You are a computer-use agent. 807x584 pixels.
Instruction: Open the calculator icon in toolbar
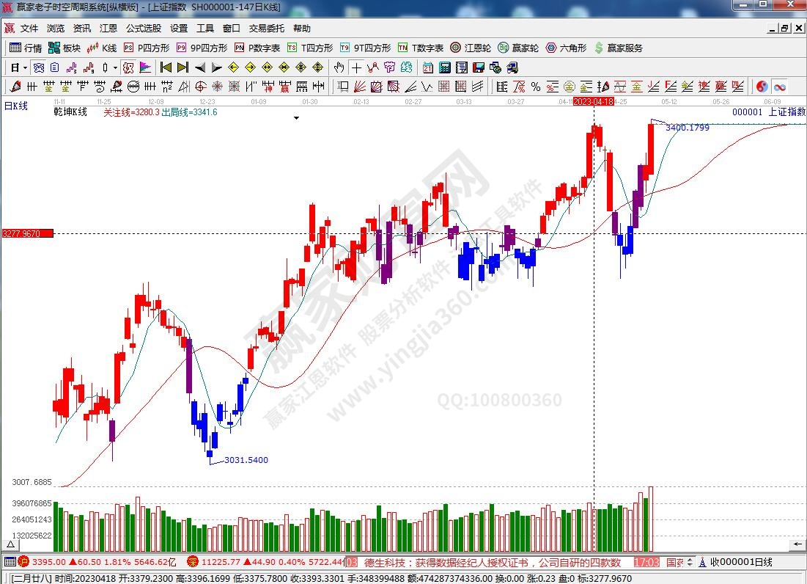coord(444,67)
